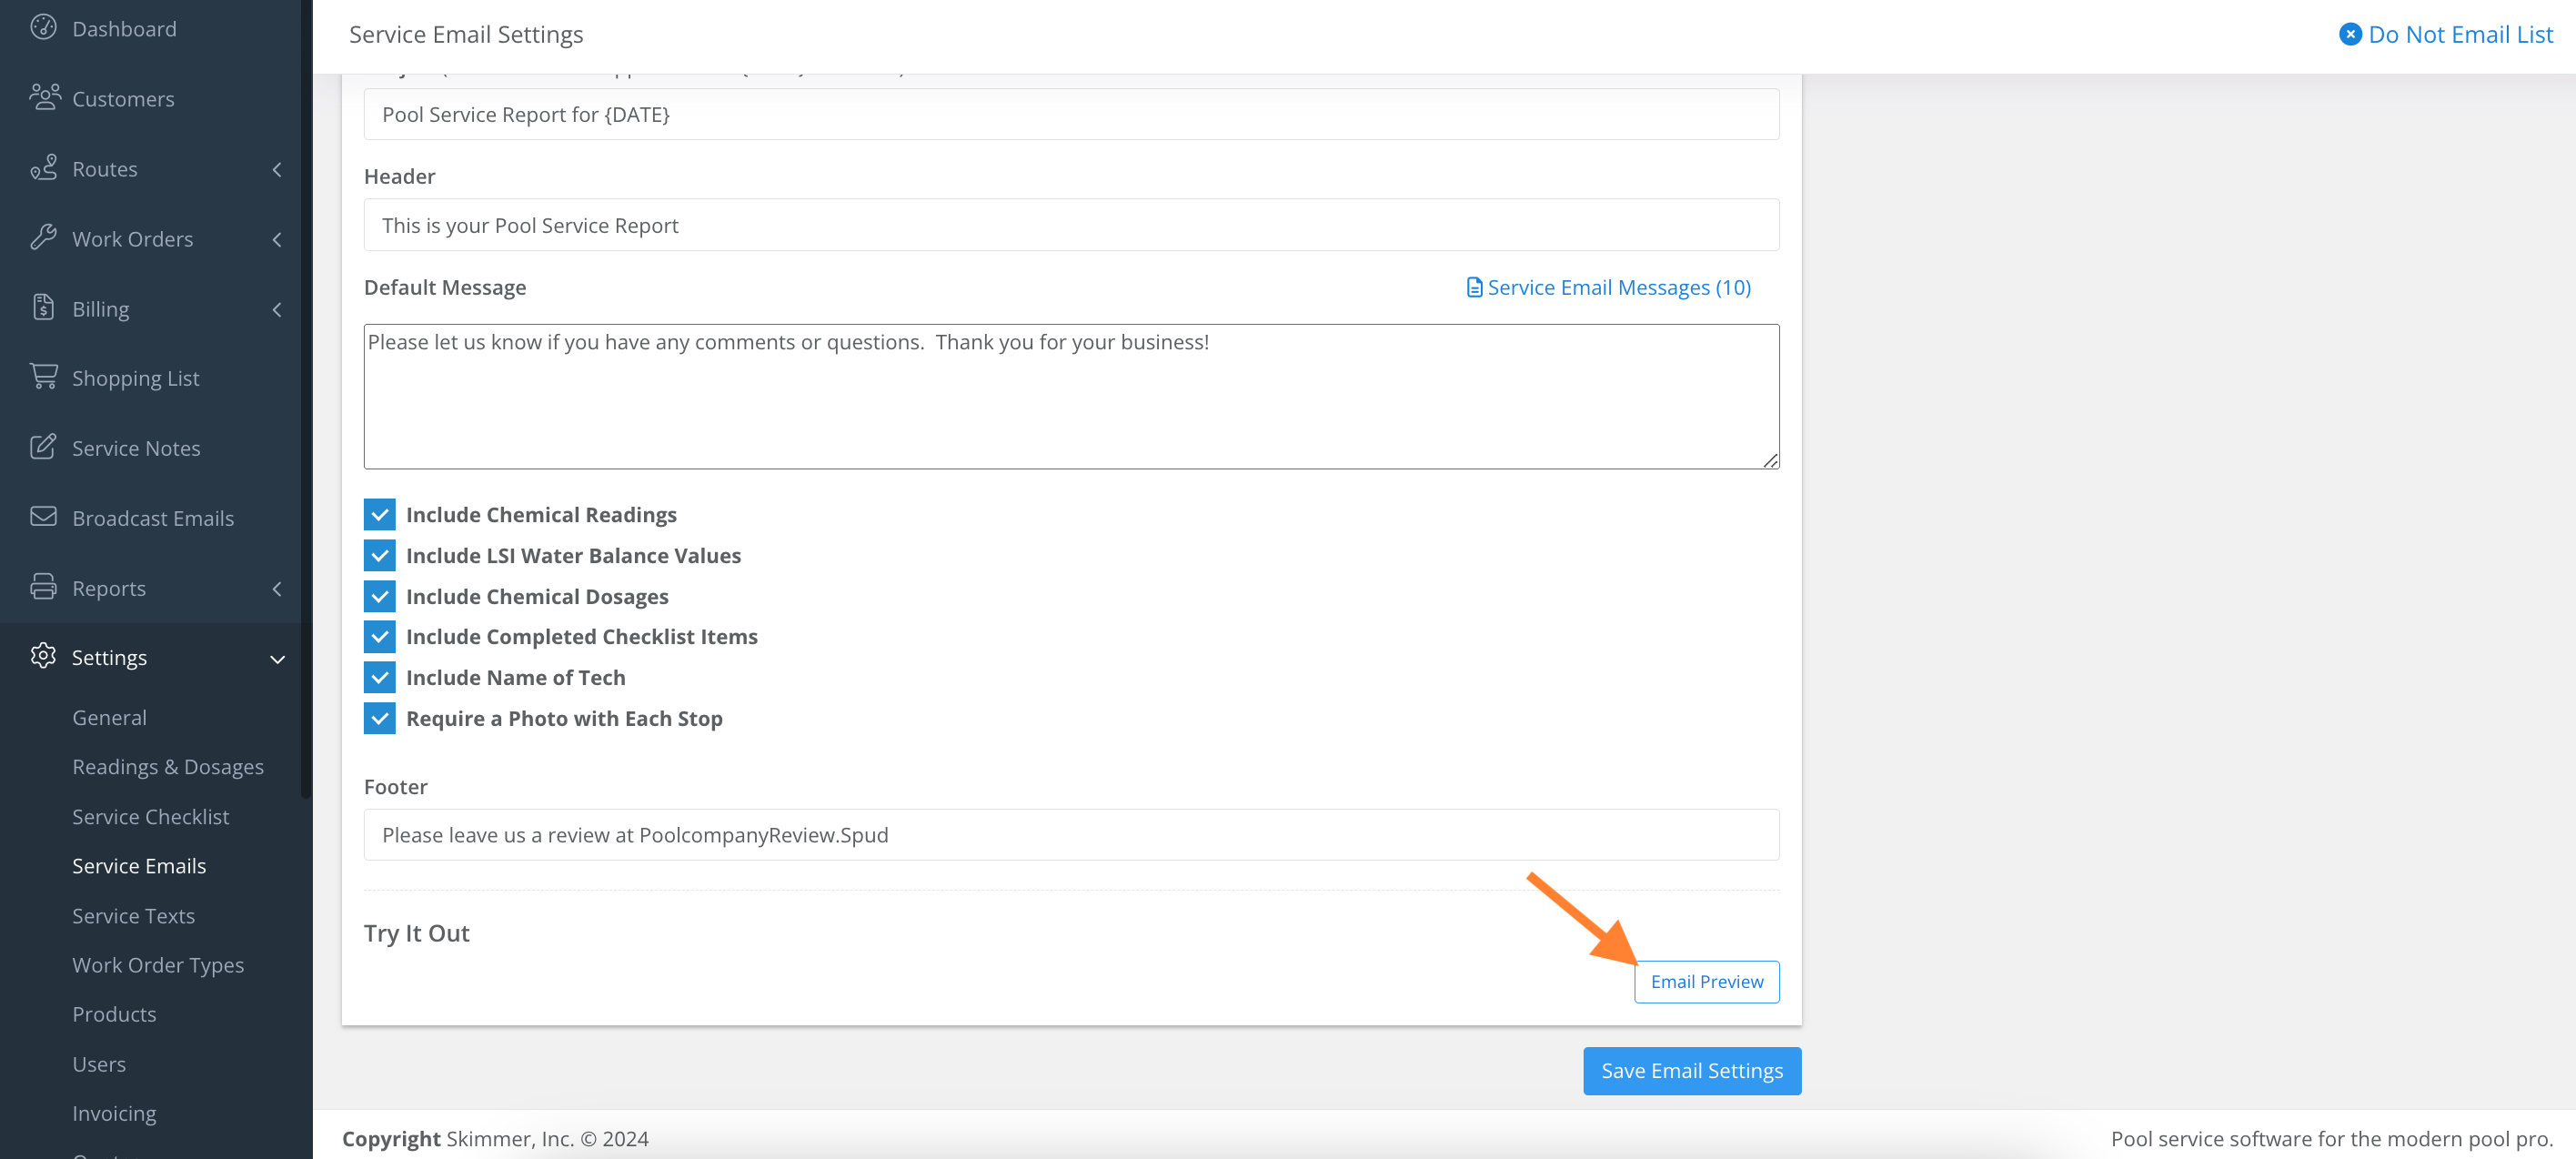Click the Settings gear icon
2576x1159 pixels.
click(x=43, y=656)
